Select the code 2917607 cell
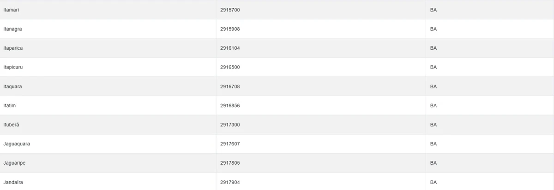 230,144
